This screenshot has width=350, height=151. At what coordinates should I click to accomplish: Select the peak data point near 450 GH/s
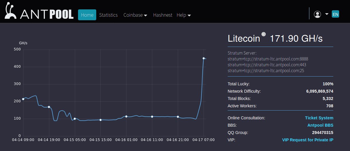pos(204,58)
